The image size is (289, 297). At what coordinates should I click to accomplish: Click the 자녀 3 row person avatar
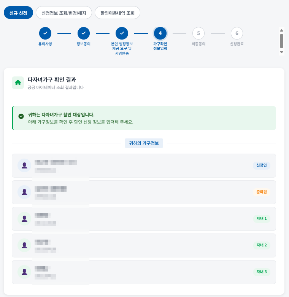(x=24, y=272)
